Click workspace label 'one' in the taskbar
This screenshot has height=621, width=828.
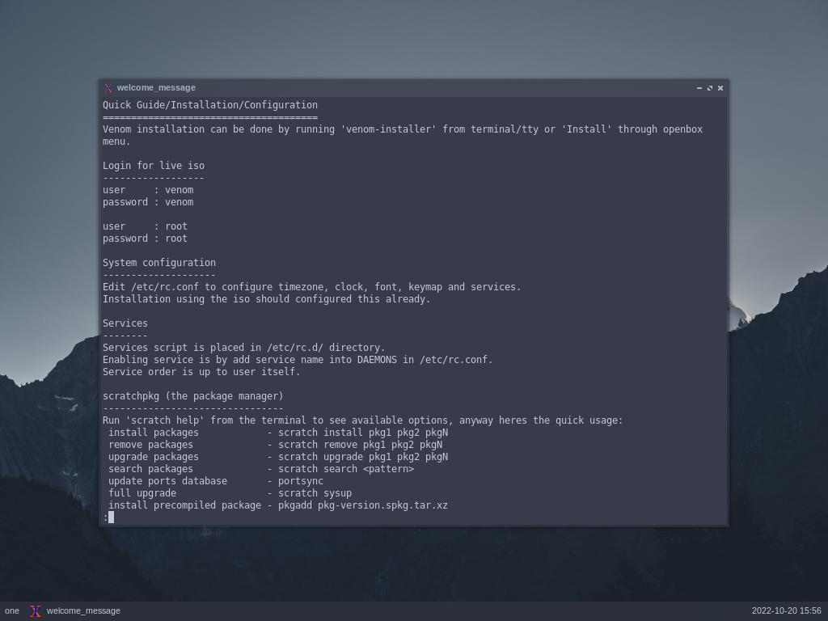click(x=11, y=611)
